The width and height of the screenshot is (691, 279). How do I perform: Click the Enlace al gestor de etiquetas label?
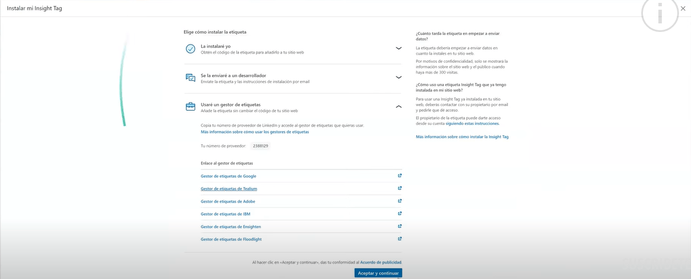[x=227, y=163]
